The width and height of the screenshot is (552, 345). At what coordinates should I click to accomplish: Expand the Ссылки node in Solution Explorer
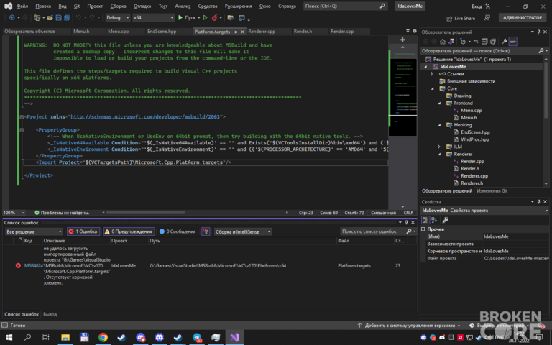[x=432, y=74]
